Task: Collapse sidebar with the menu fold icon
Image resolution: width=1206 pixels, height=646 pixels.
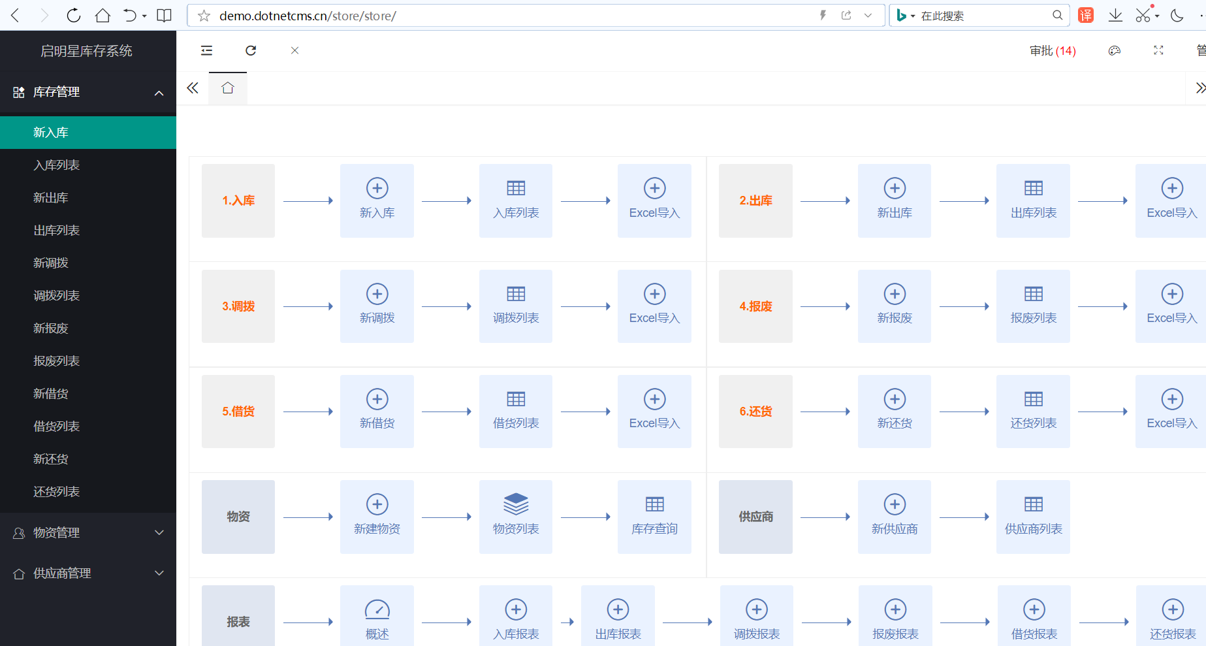Action: coord(207,50)
